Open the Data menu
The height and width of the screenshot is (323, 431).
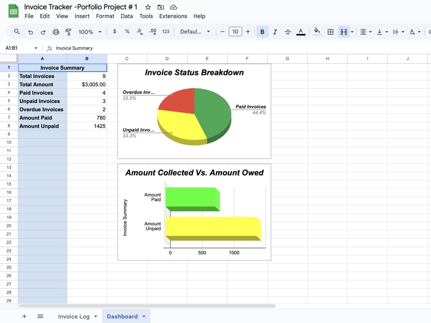(x=127, y=16)
